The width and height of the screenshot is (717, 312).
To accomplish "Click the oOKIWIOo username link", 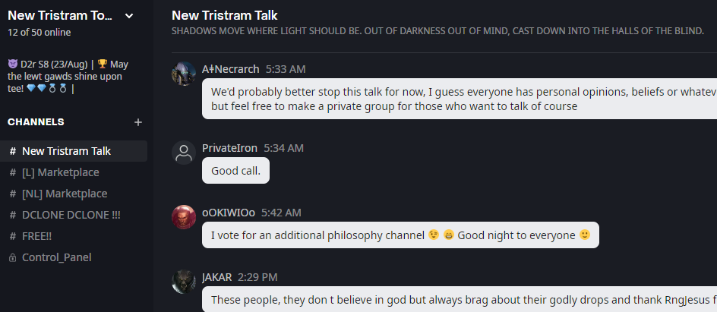I will click(228, 213).
